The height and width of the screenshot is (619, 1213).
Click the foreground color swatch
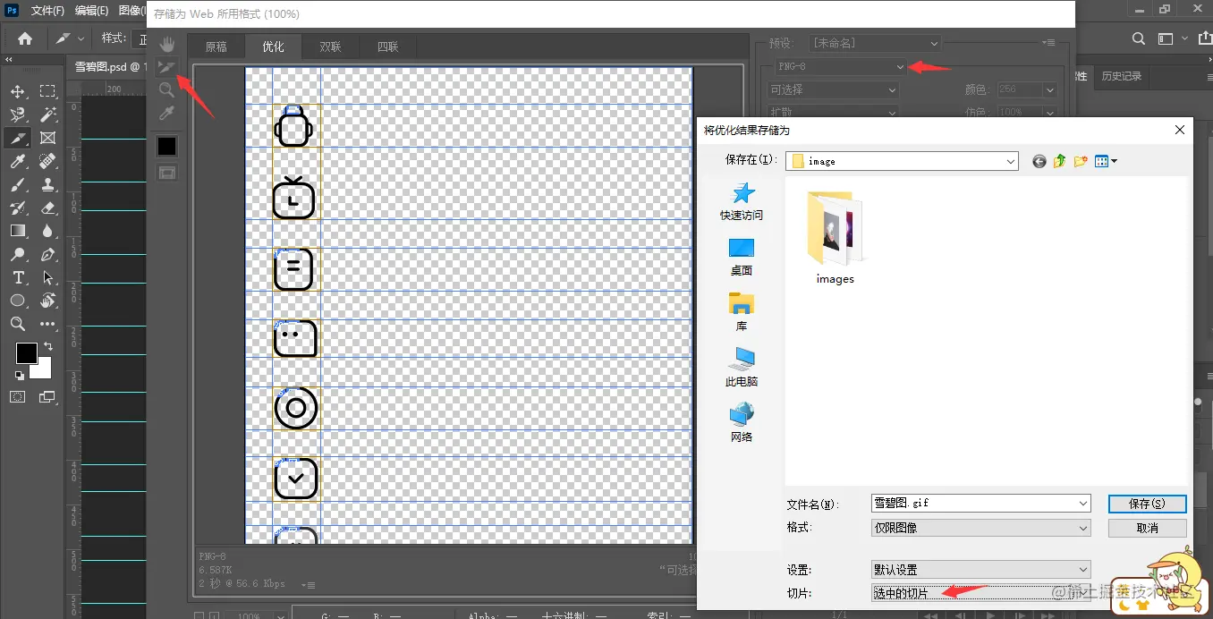point(26,352)
